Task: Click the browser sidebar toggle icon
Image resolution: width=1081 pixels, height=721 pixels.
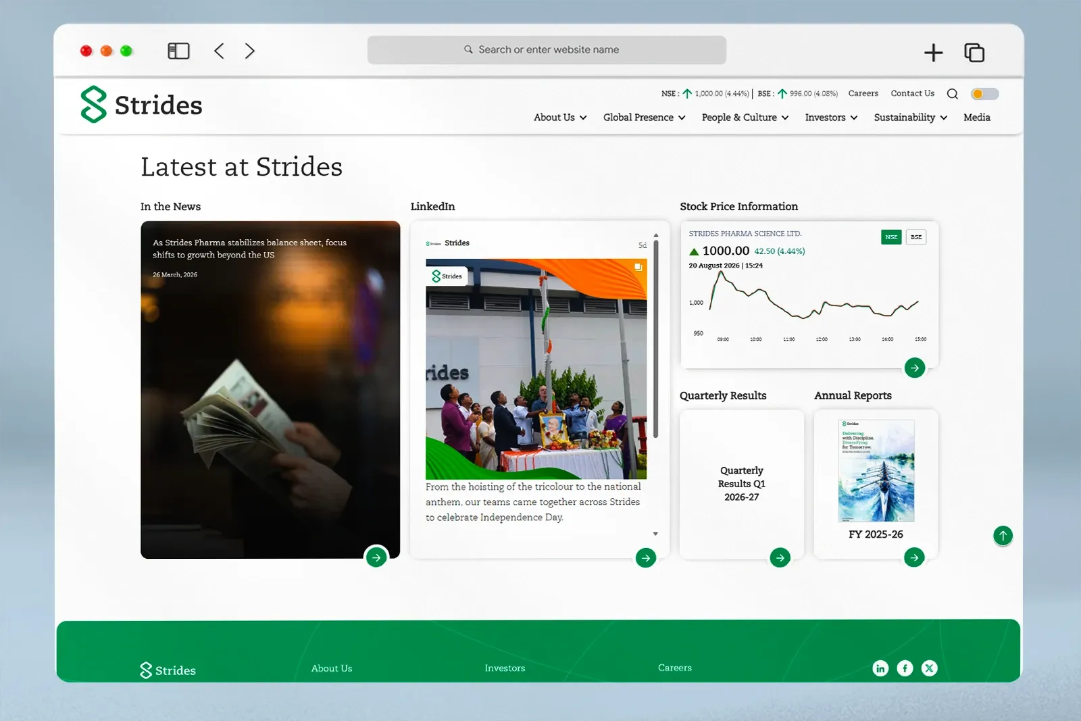Action: pyautogui.click(x=178, y=51)
